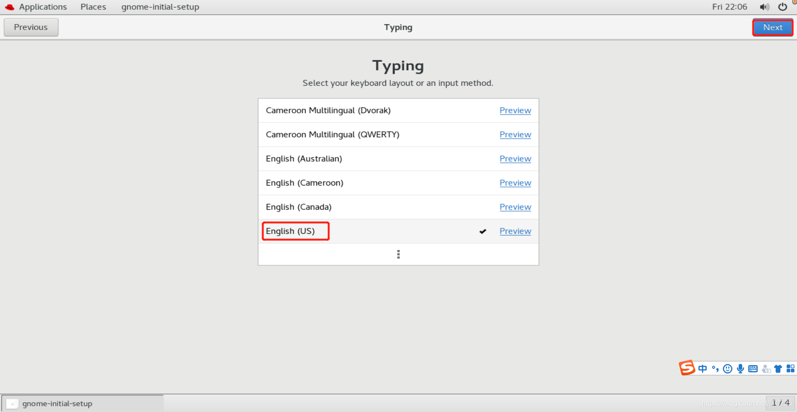This screenshot has width=797, height=412.
Task: Select English (Canada) layout row
Action: pos(398,207)
